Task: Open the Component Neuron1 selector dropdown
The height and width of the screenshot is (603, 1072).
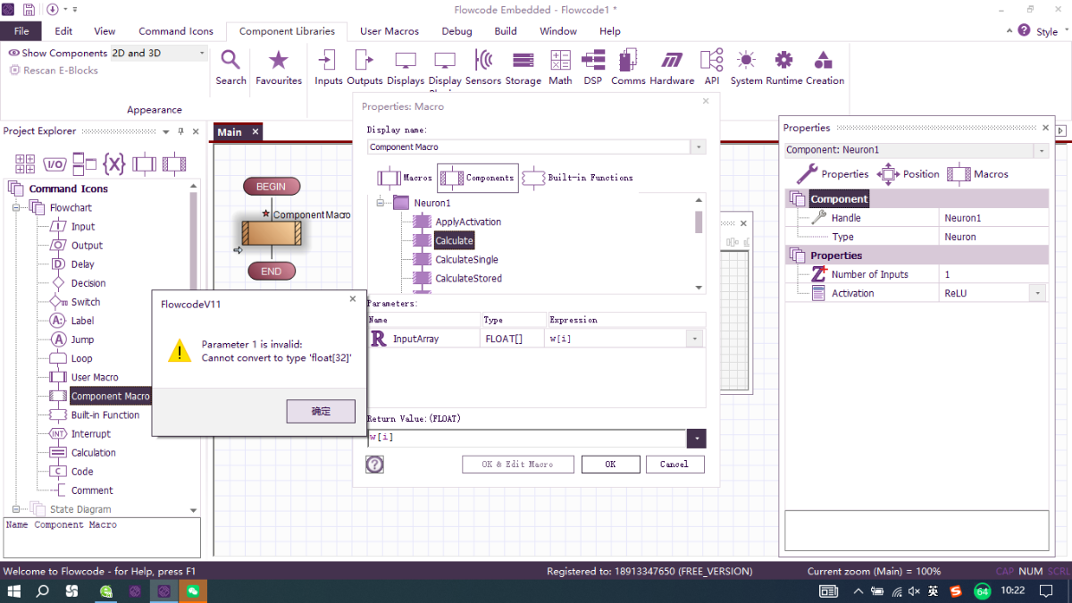Action: point(1042,150)
